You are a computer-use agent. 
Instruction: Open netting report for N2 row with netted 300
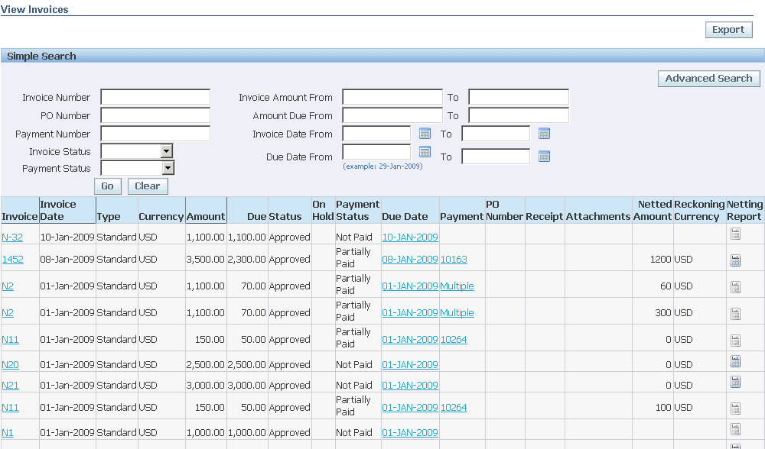coord(735,314)
